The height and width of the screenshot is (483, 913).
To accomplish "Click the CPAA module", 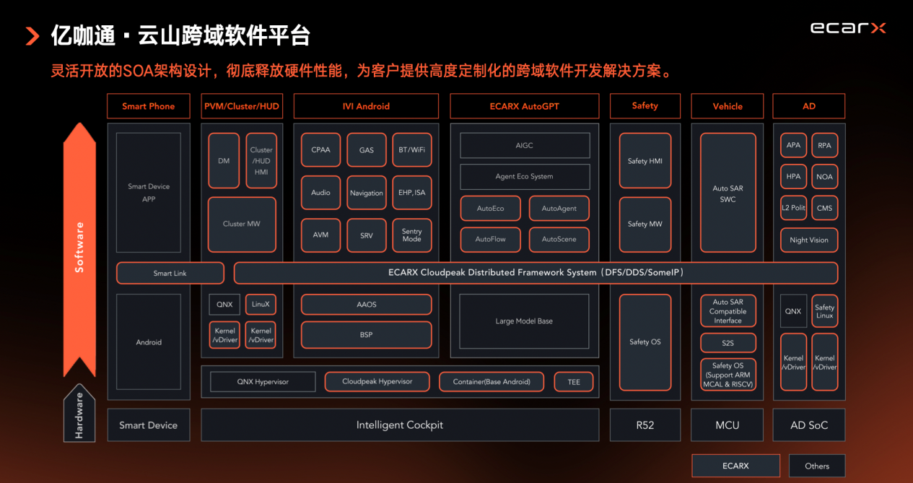I will (x=320, y=150).
